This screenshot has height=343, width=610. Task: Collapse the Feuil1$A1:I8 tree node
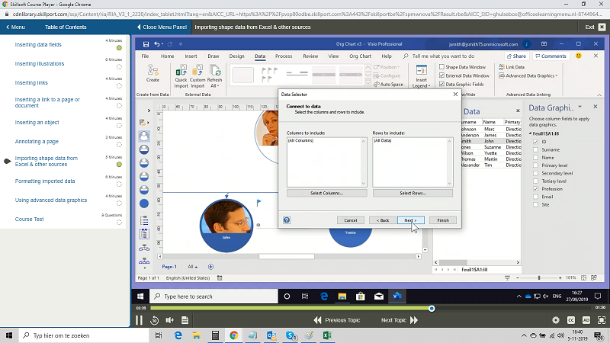click(530, 134)
